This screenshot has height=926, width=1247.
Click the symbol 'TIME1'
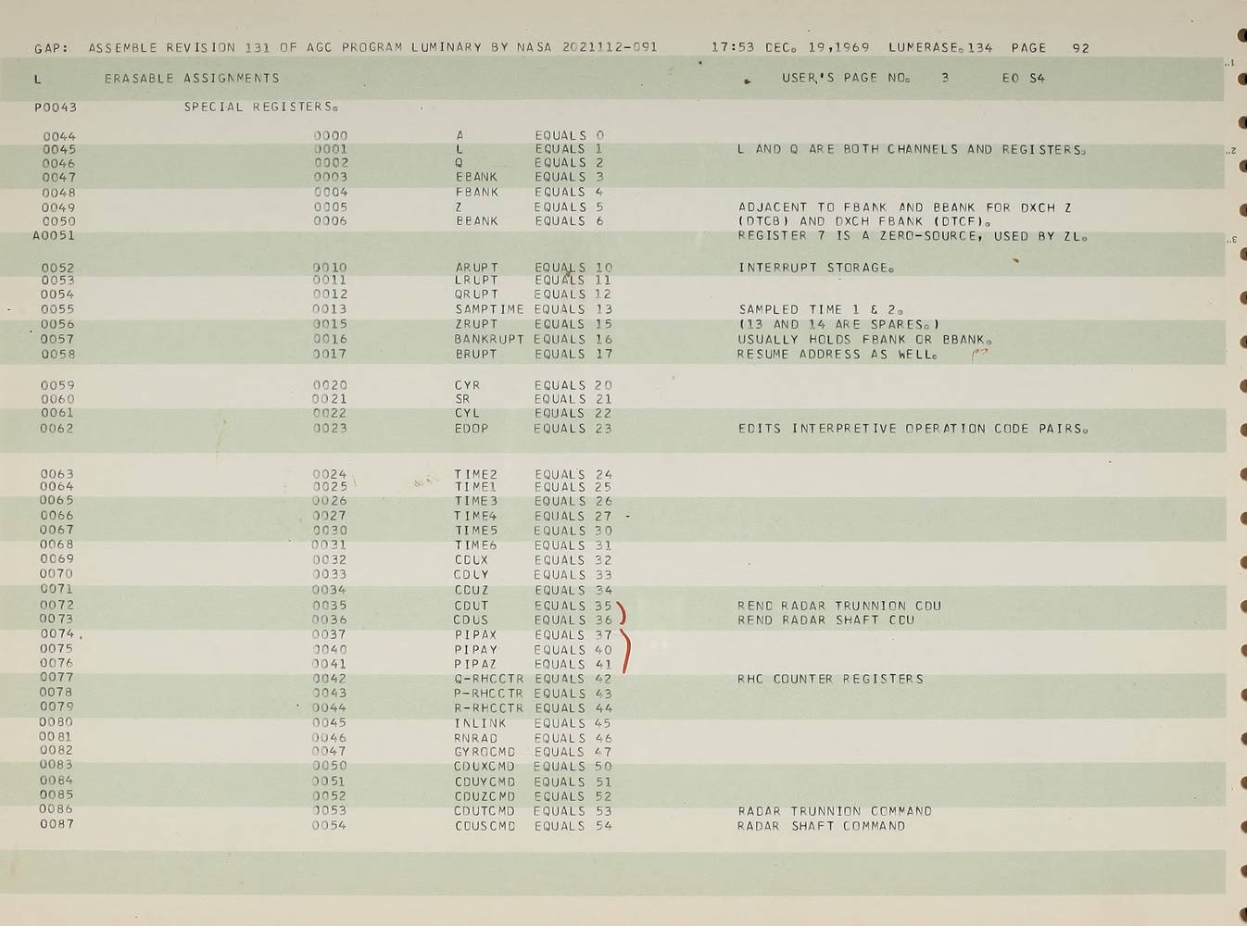(476, 487)
